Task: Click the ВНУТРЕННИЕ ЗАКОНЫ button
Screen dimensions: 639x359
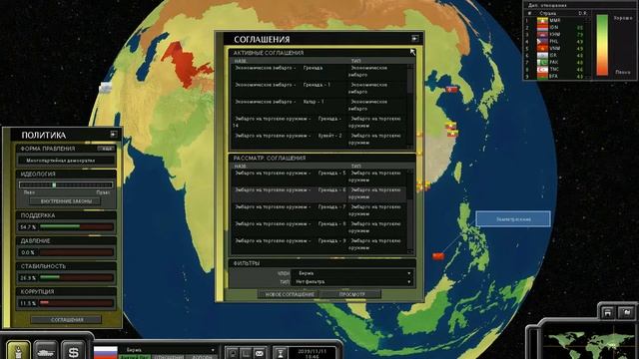Action: pos(66,201)
